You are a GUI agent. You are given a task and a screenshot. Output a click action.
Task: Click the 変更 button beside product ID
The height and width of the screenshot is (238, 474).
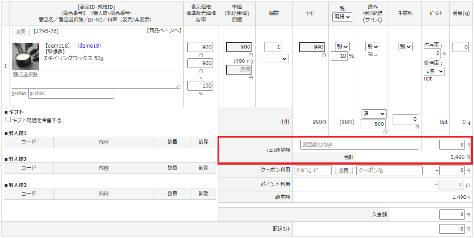pos(21,31)
